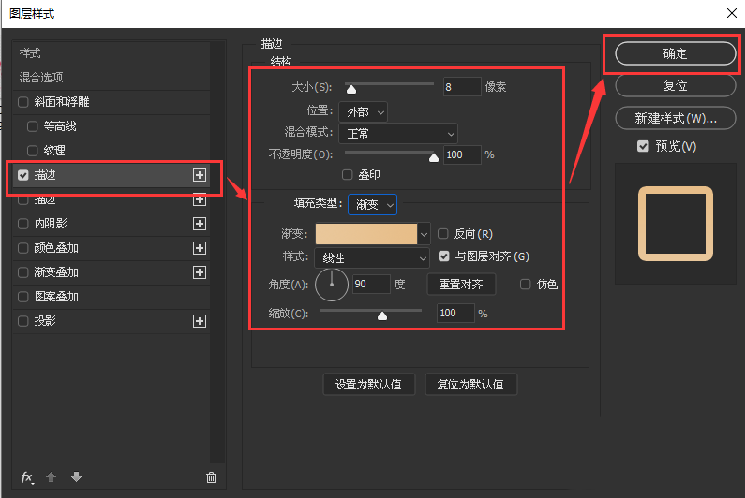This screenshot has height=498, width=745.
Task: Uncheck 与图层对齐(G)
Action: [444, 256]
